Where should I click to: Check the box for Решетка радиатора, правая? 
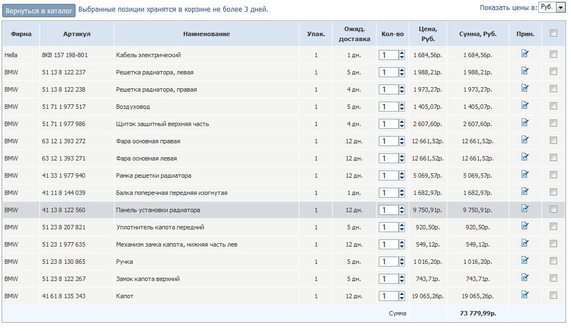click(553, 88)
